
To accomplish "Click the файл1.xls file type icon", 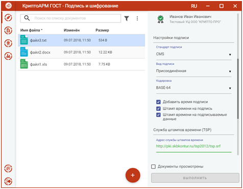I will (x=24, y=64).
